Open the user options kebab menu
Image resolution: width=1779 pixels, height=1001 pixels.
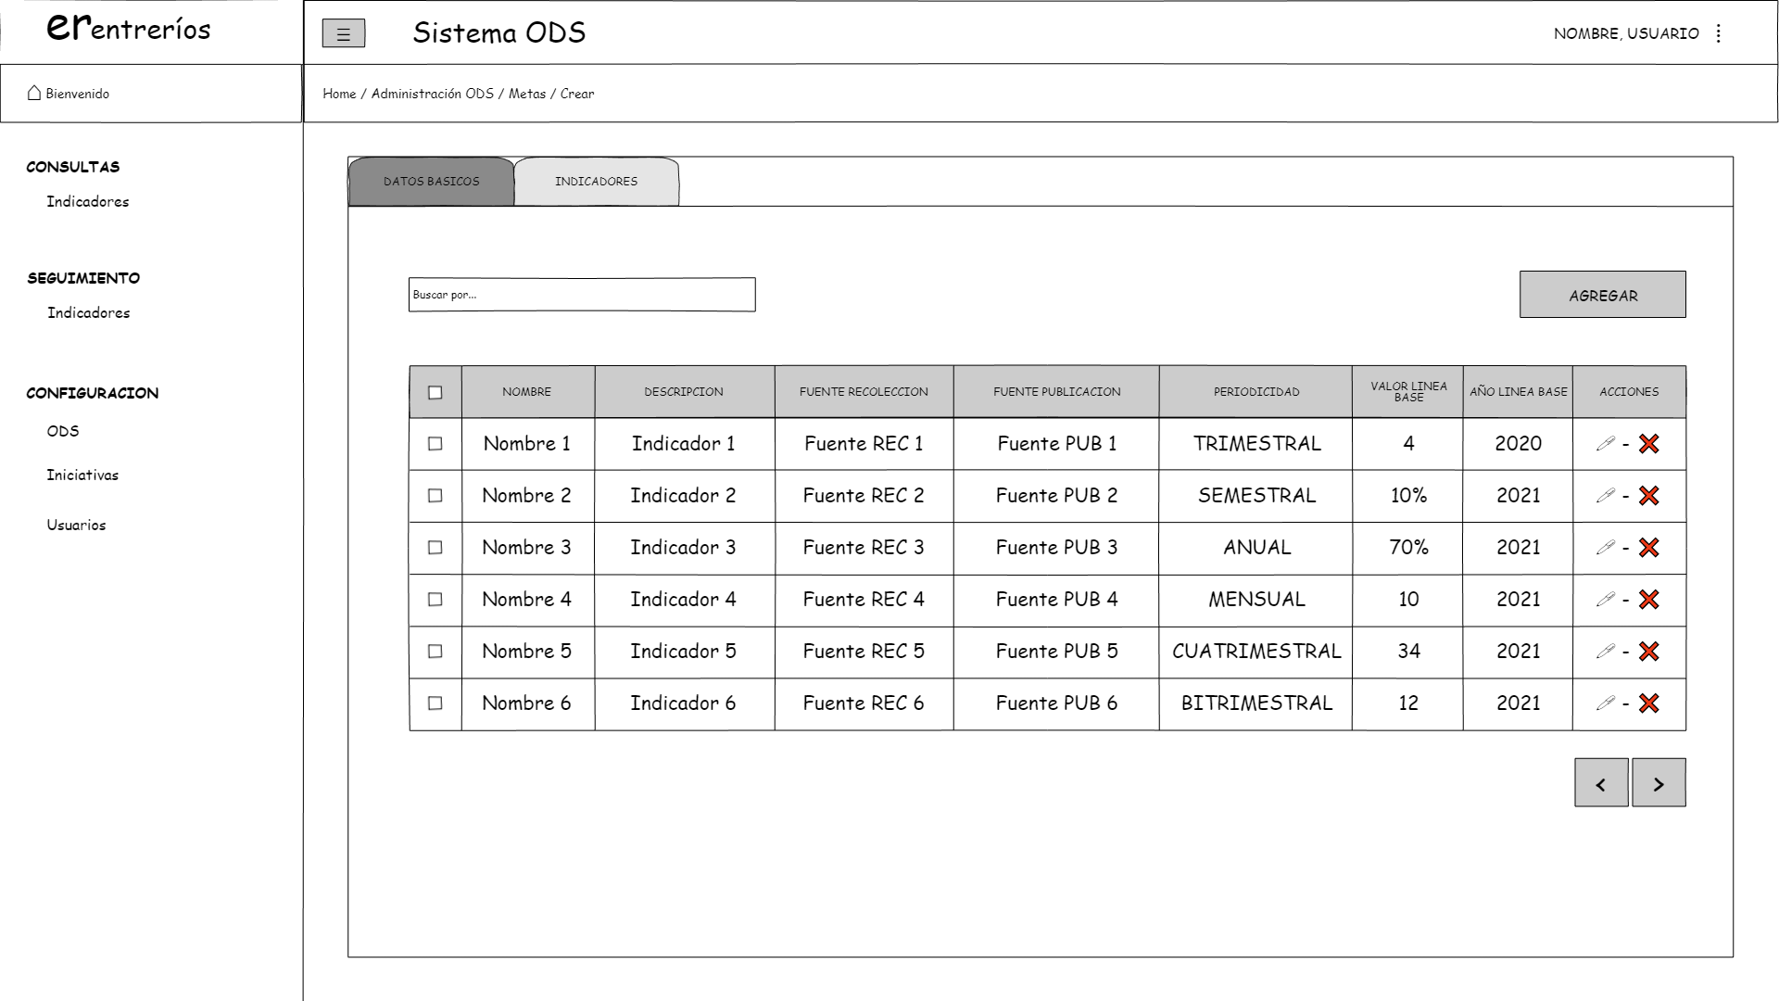tap(1719, 33)
